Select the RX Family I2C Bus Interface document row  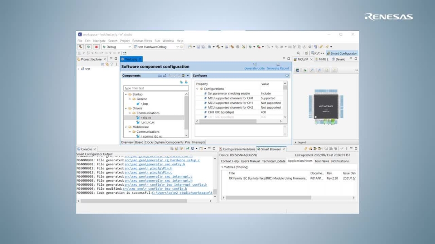289,178
